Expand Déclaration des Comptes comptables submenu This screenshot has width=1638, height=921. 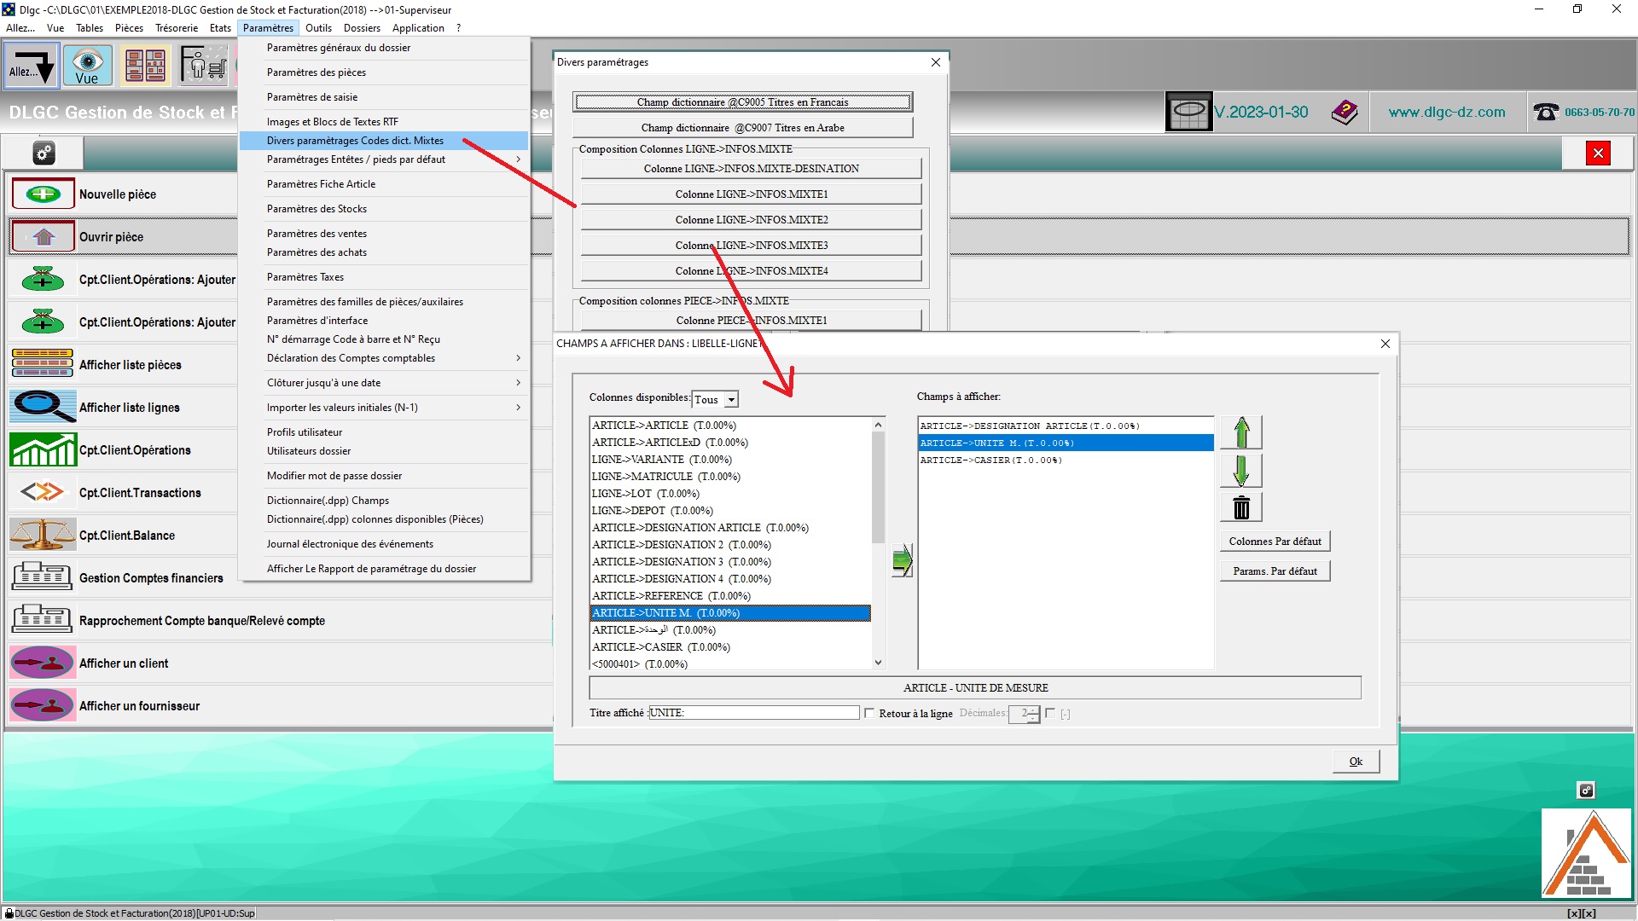click(384, 358)
